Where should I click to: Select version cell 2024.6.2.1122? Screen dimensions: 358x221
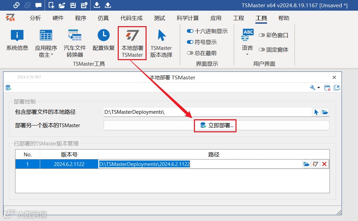point(69,164)
